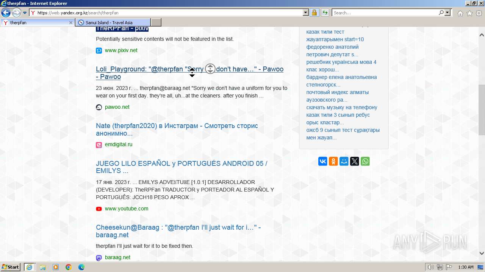Click the pawoo favicon icon
Image resolution: width=485 pixels, height=272 pixels.
pos(99,107)
